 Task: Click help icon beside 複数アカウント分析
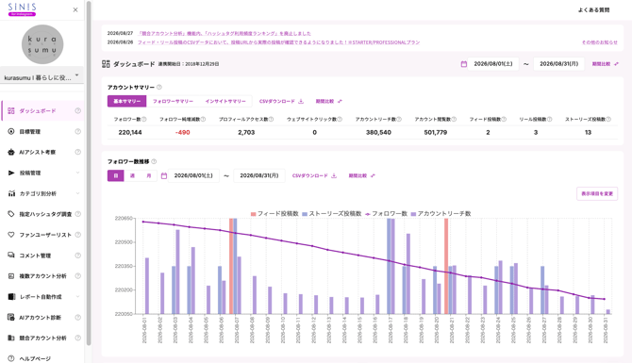click(x=77, y=276)
